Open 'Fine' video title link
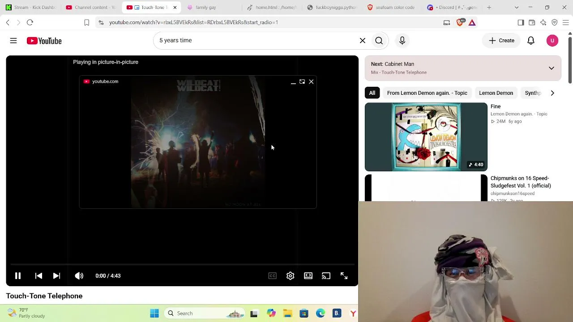Screen dimensions: 573x322 point(496,106)
